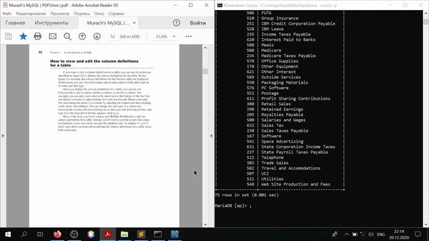Screen dimensions: 429x241
Task: Click '75 rows in set' result line
Action: click(247, 195)
